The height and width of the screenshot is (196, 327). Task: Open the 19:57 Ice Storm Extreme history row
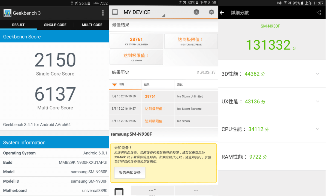pos(163,109)
